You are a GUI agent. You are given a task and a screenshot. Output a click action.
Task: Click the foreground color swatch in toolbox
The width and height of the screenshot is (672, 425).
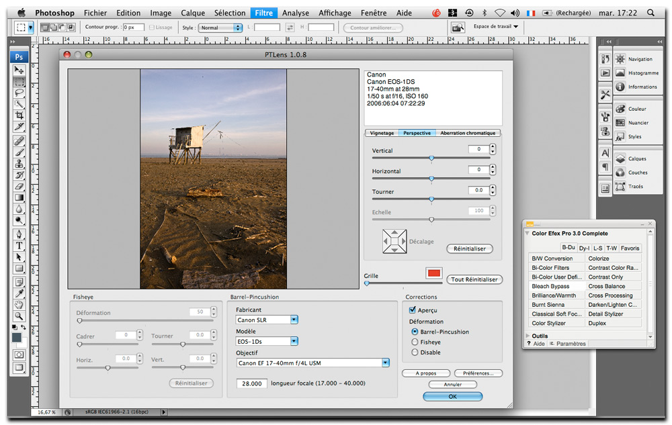(x=17, y=337)
